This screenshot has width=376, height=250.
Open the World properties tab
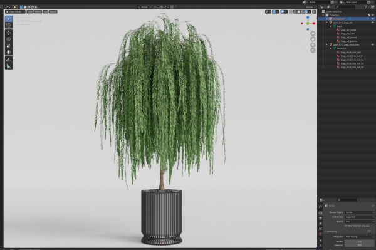[321, 234]
